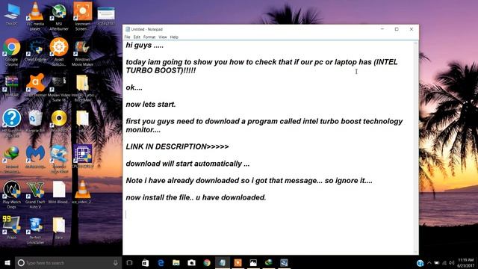Close the Notepad window
Screen dimensions: 478x269
point(412,29)
